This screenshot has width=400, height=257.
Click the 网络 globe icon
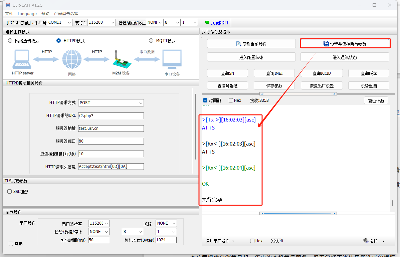(x=72, y=59)
